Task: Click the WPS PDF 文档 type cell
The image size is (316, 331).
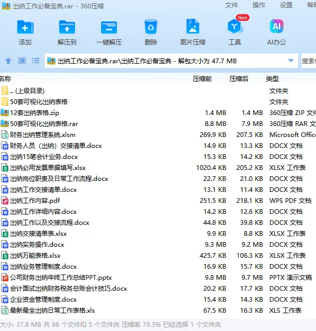Action: [x=290, y=201]
